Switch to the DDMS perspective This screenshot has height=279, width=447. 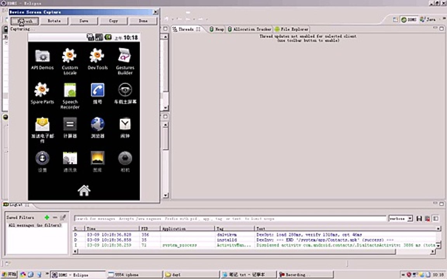409,20
